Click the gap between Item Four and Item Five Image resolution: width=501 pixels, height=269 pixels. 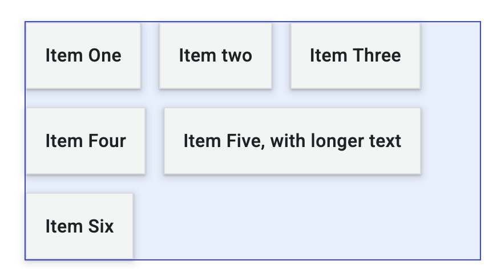coord(155,141)
